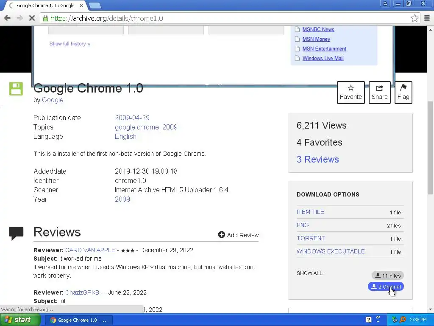434x326 pixels.
Task: Open English language link
Action: [125, 137]
